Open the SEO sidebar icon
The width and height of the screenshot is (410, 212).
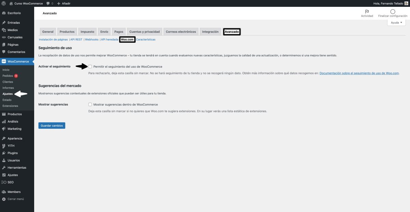[4, 182]
